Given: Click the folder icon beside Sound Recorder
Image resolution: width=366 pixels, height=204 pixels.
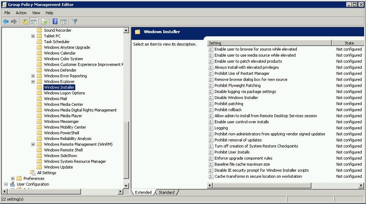Looking at the screenshot, I should coord(39,30).
